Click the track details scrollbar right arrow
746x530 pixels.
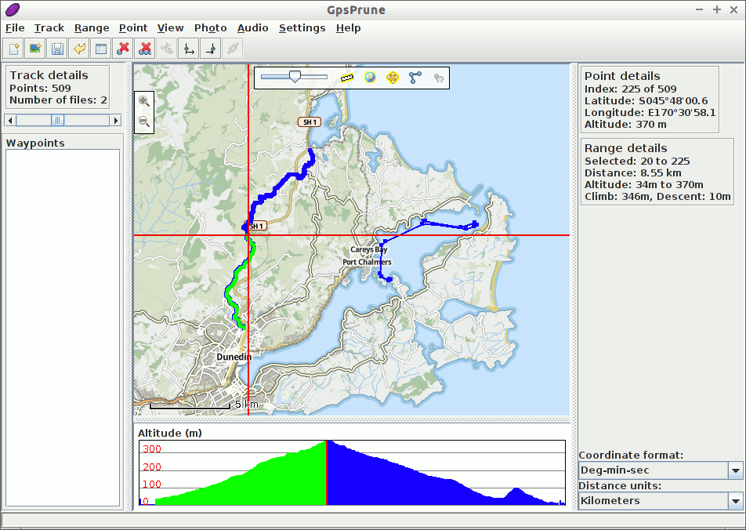click(116, 120)
